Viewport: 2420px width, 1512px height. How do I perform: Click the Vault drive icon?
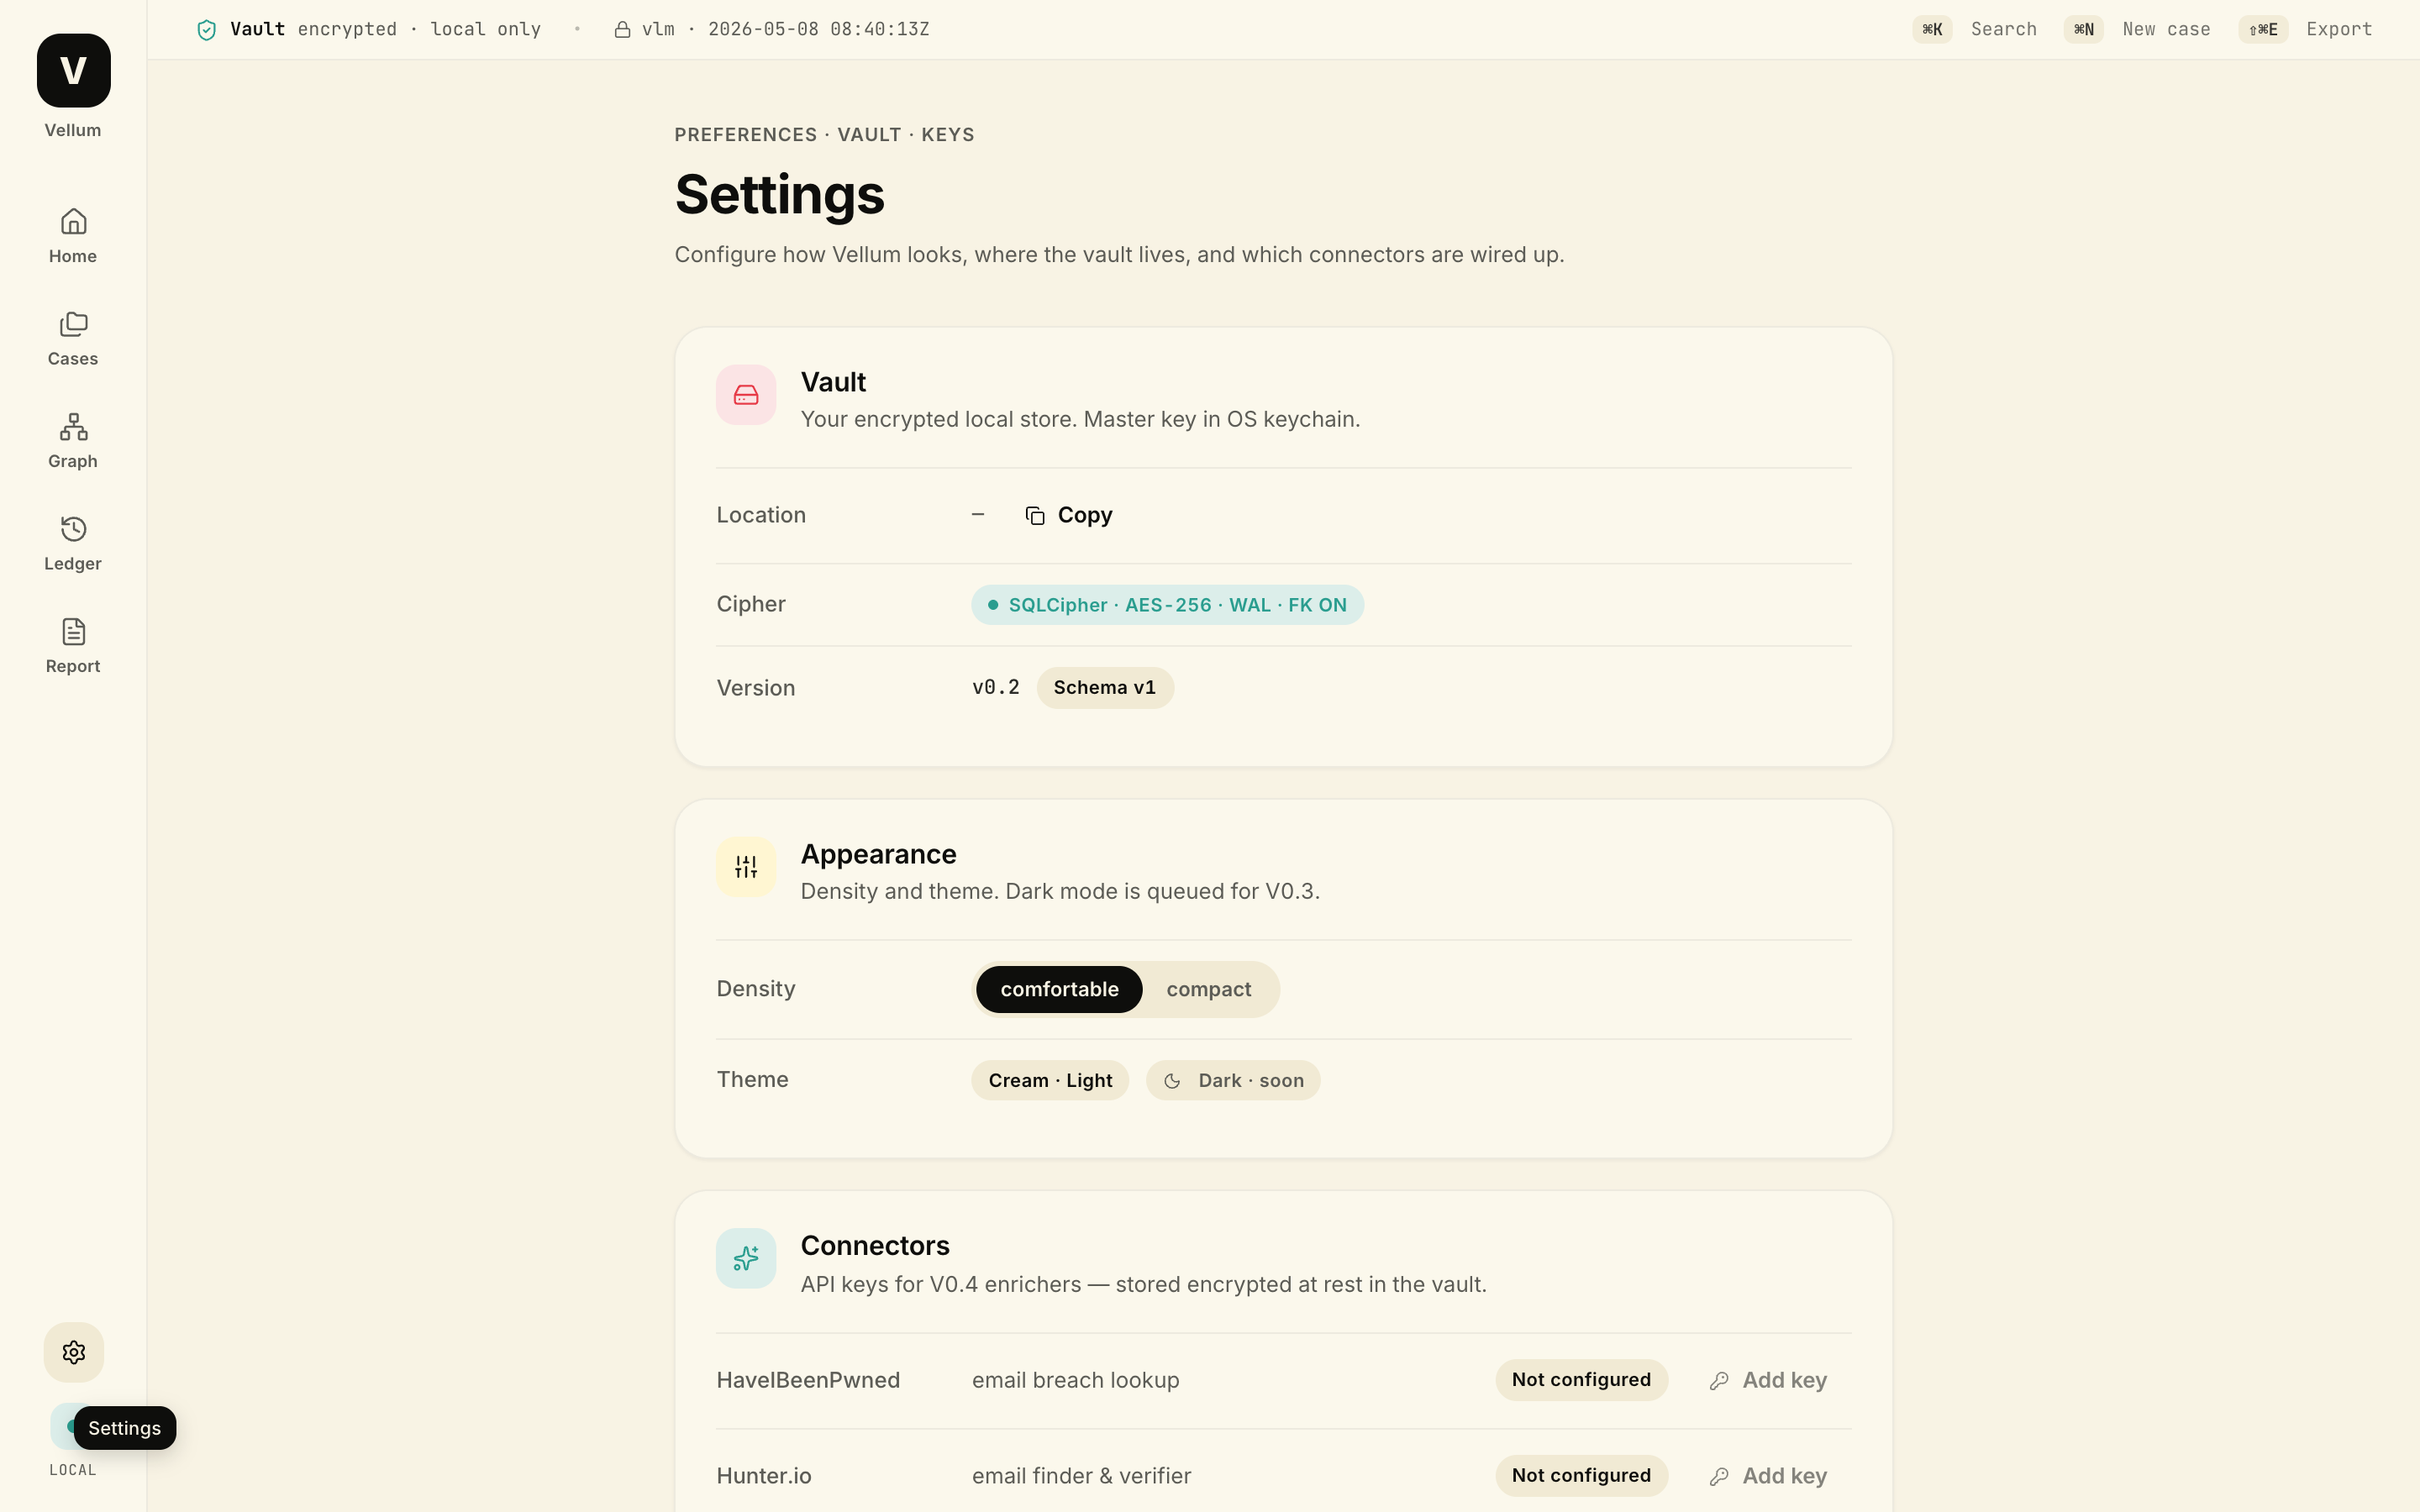click(746, 395)
